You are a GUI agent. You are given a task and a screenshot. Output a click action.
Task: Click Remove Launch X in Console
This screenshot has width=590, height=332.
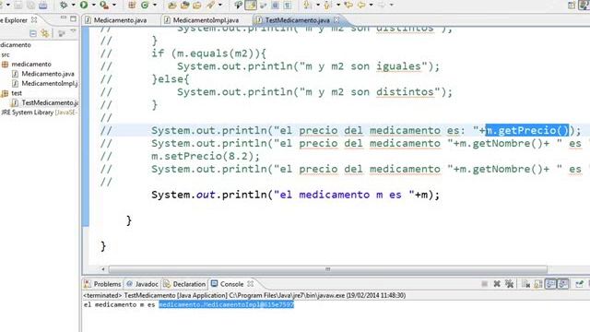497,284
